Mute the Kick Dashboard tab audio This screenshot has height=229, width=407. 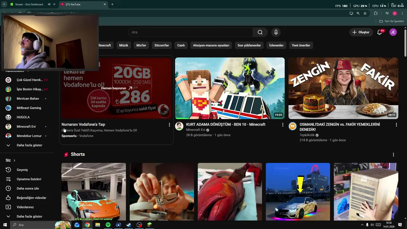coord(49,4)
